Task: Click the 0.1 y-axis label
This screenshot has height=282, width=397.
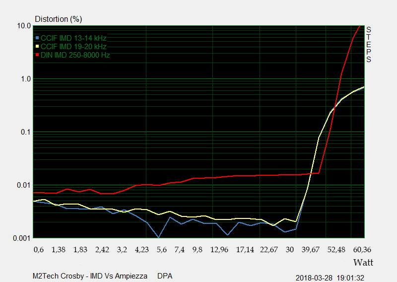Action: (x=26, y=132)
